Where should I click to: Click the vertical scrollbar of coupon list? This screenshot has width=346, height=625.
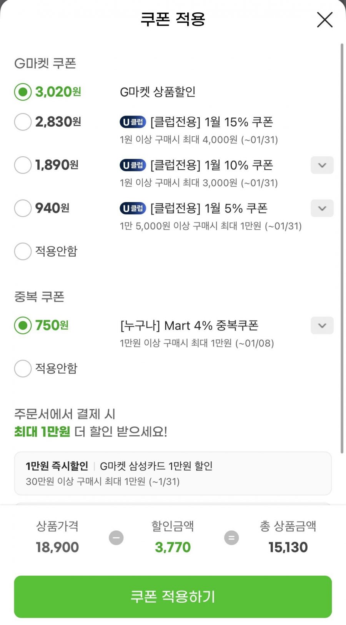point(342,246)
